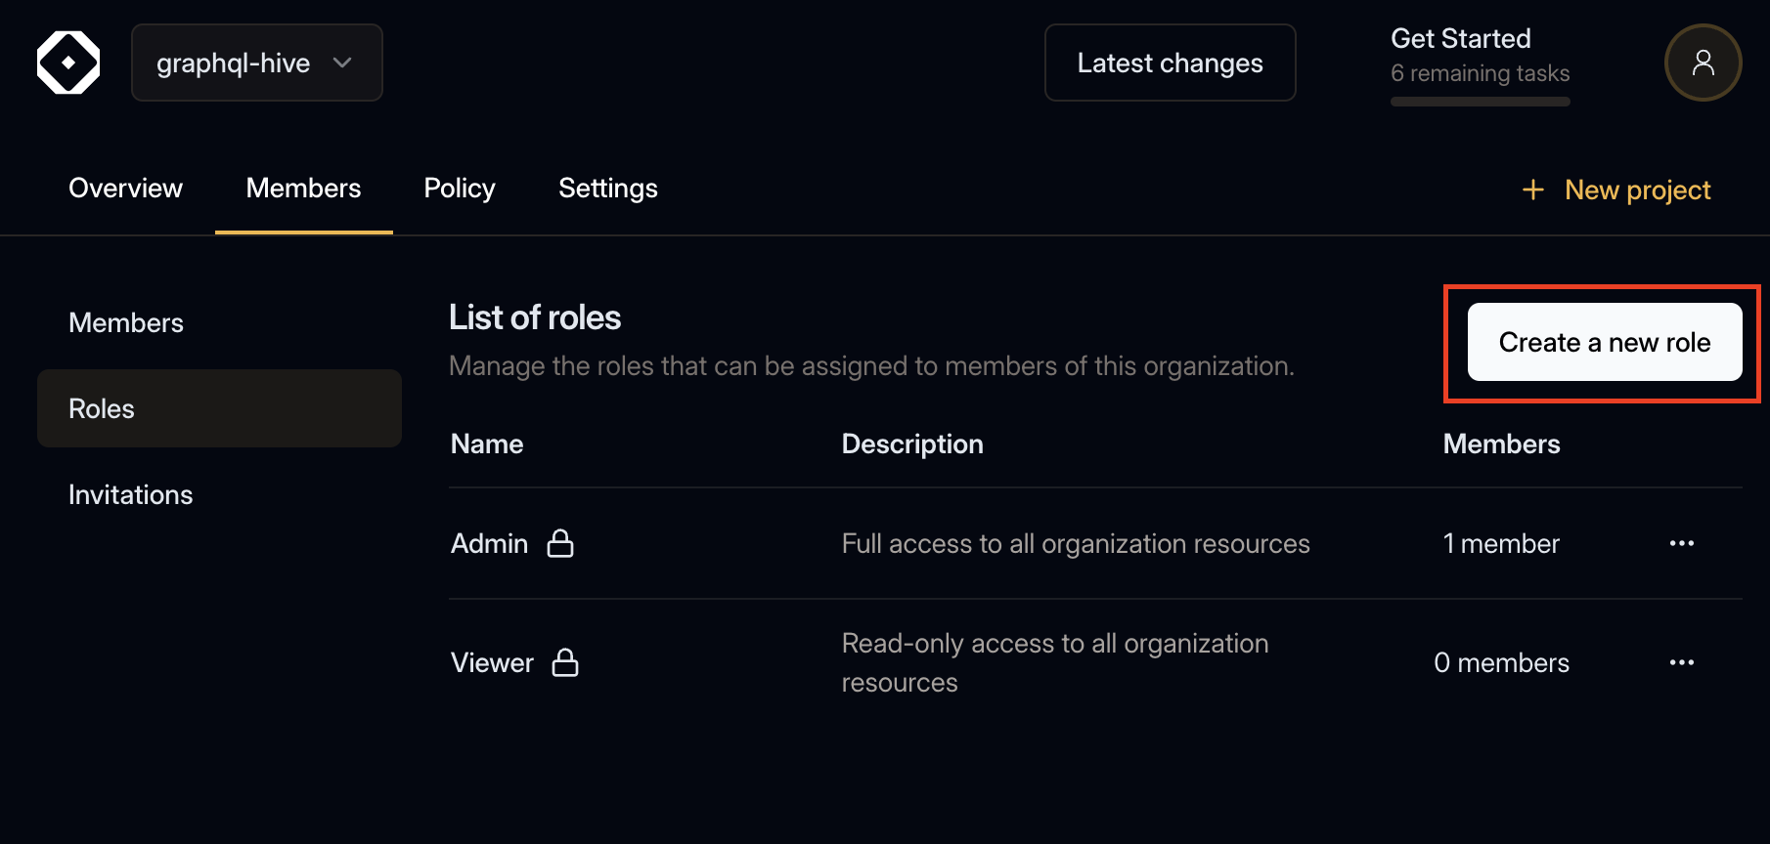Open the Policy tab
This screenshot has height=844, width=1770.
[459, 188]
